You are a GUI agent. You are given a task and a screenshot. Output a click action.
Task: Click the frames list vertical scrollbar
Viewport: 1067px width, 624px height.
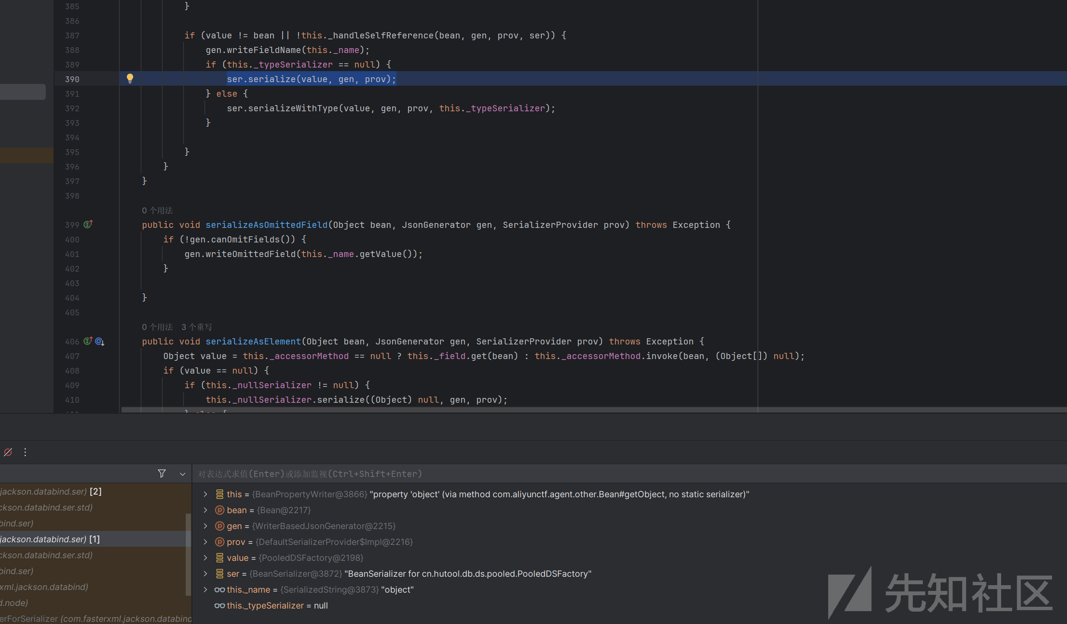188,554
